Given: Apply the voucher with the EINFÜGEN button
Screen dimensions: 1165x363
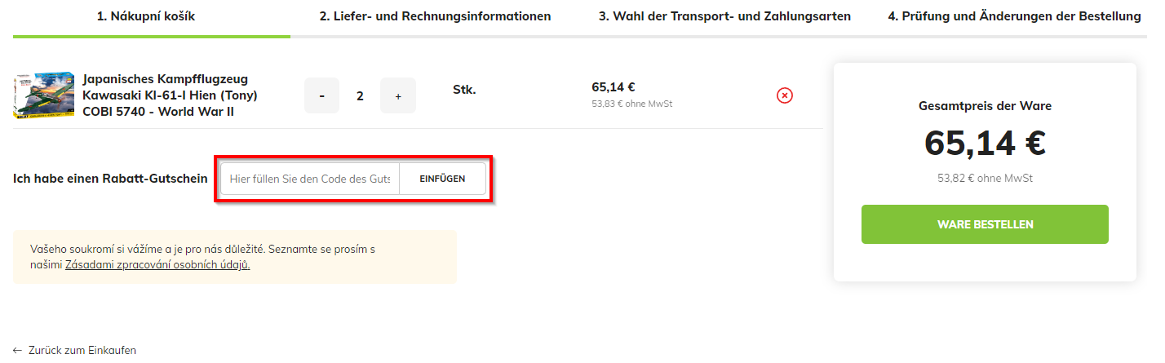Looking at the screenshot, I should click(x=442, y=179).
